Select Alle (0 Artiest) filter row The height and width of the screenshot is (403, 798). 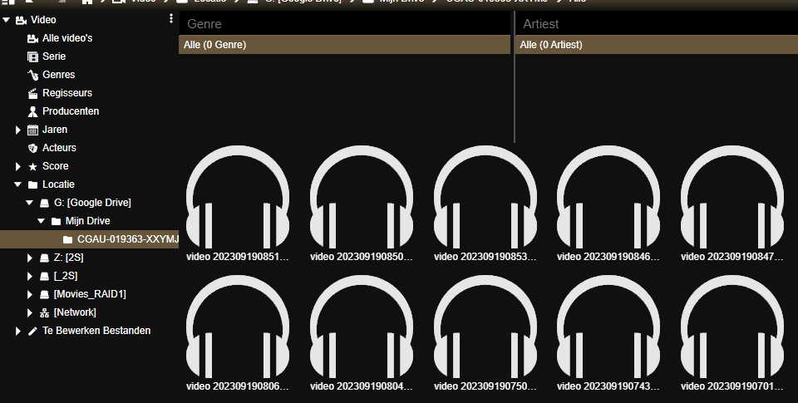click(657, 45)
